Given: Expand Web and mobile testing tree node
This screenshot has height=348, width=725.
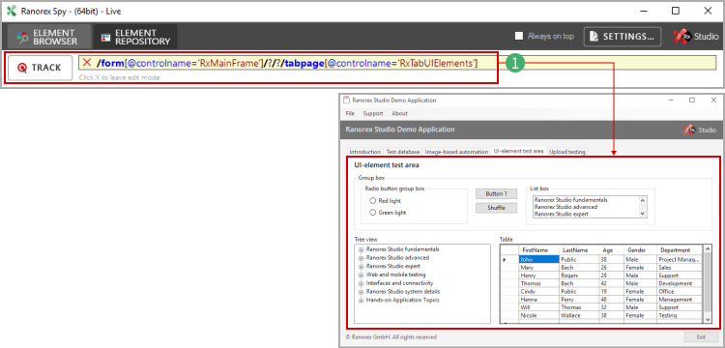Looking at the screenshot, I should 362,275.
